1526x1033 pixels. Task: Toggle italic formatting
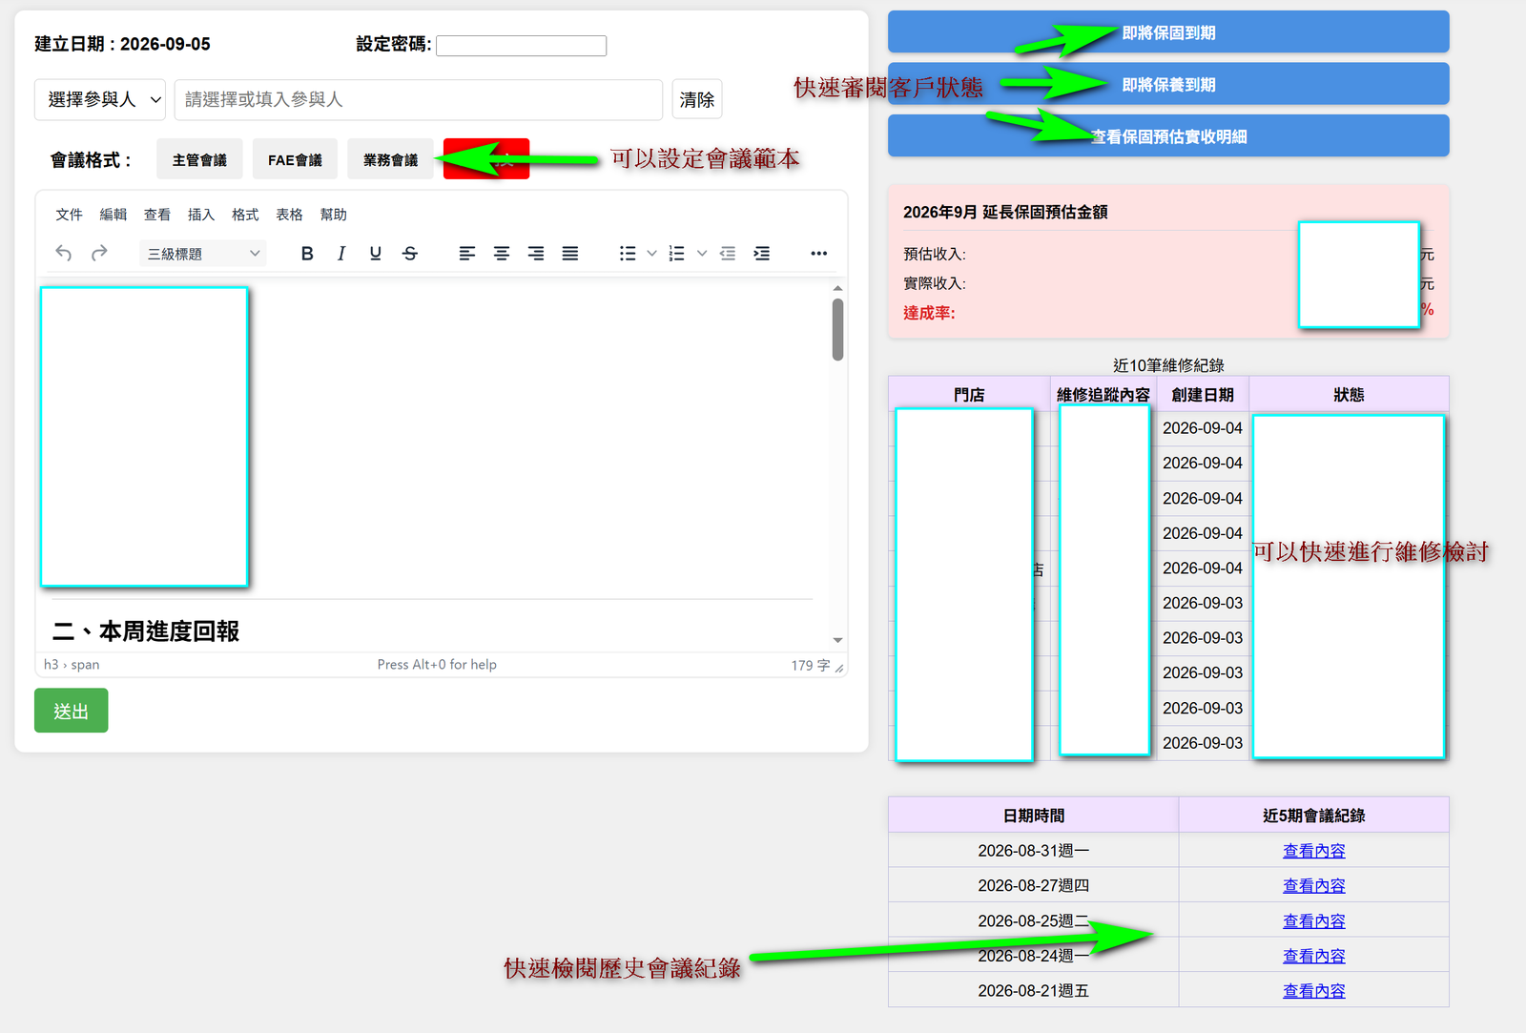(x=341, y=253)
